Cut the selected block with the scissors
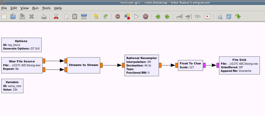Image resolution: width=265 pixels, height=116 pixels. (x=56, y=16)
